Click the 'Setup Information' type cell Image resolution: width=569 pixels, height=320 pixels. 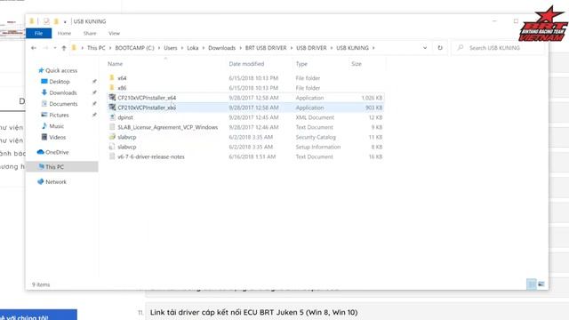318,147
